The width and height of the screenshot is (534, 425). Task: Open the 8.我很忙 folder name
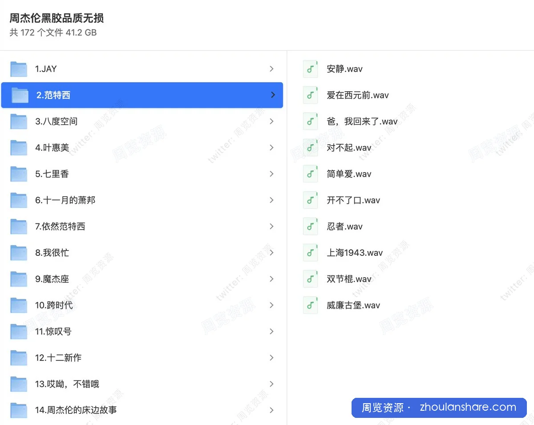click(52, 253)
